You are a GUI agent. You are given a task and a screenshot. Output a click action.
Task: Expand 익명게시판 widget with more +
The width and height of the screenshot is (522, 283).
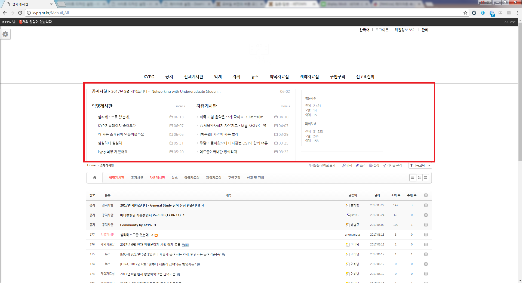180,106
